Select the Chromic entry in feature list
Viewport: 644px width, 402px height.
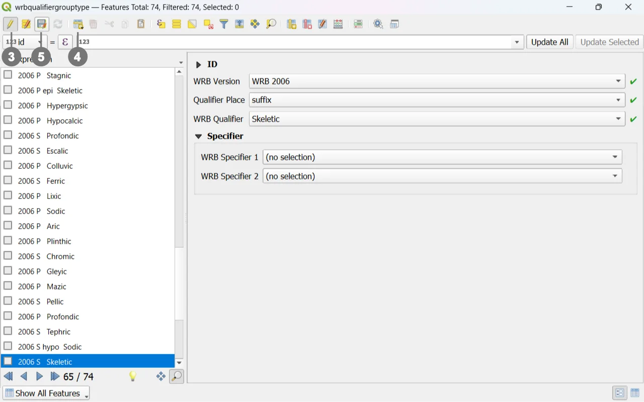(x=60, y=256)
